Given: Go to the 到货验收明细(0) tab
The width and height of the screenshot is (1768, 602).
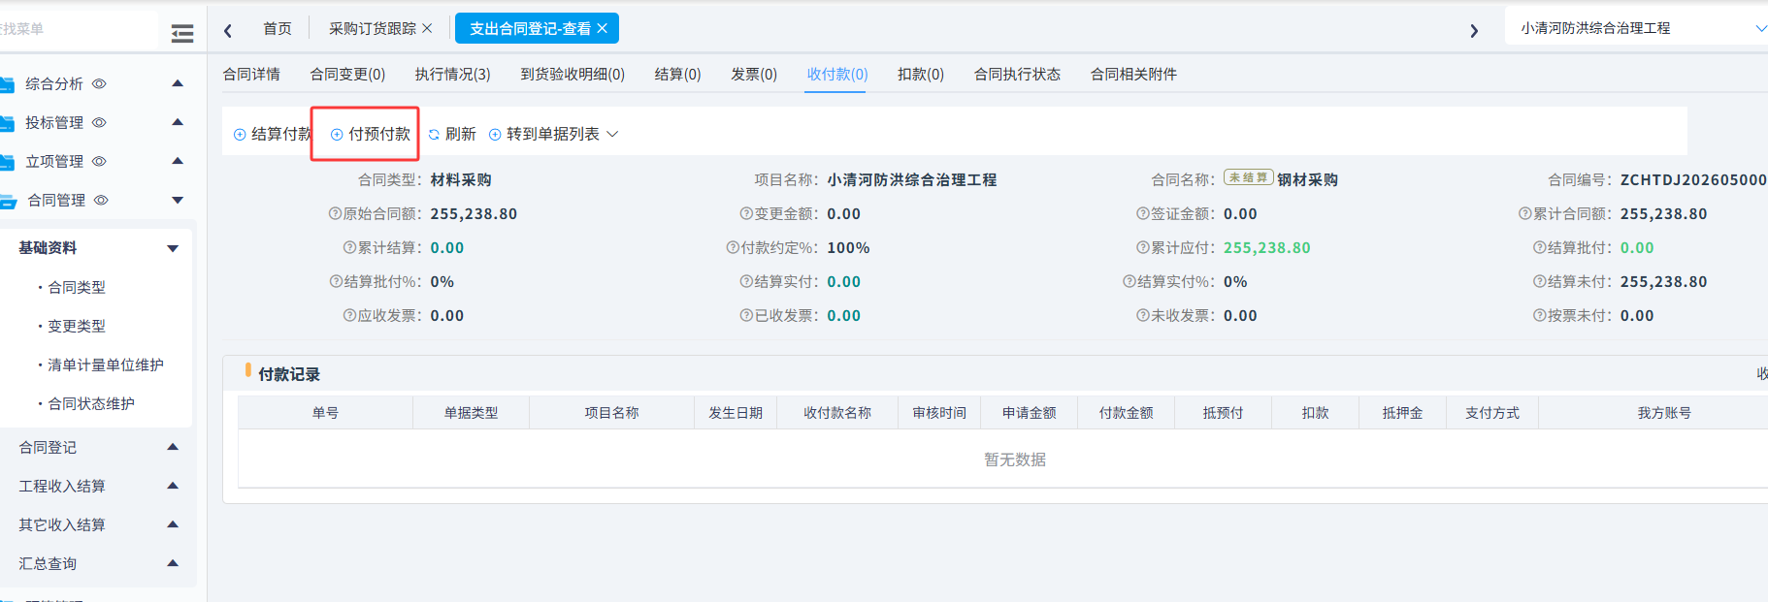Looking at the screenshot, I should pyautogui.click(x=573, y=75).
